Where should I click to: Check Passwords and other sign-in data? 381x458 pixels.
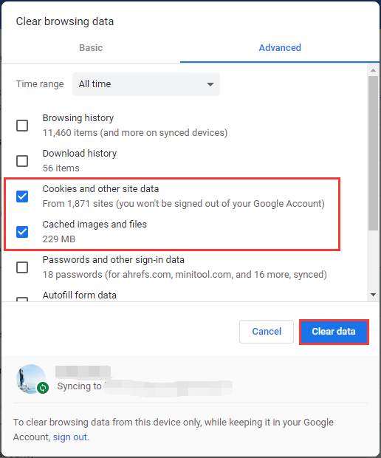click(x=22, y=267)
